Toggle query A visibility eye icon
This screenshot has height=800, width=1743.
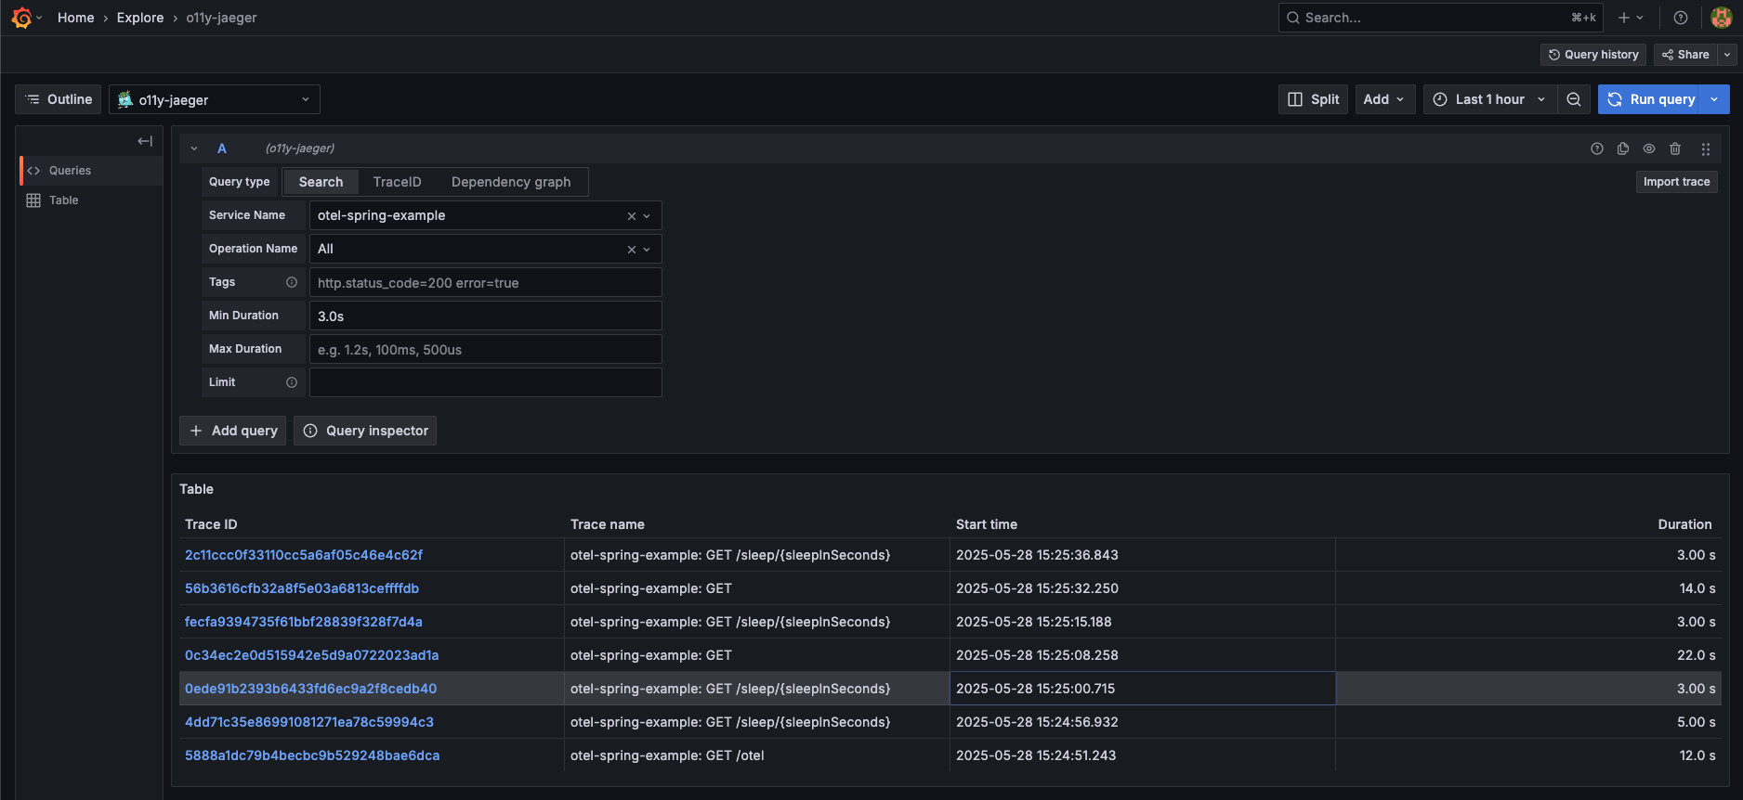[1649, 148]
